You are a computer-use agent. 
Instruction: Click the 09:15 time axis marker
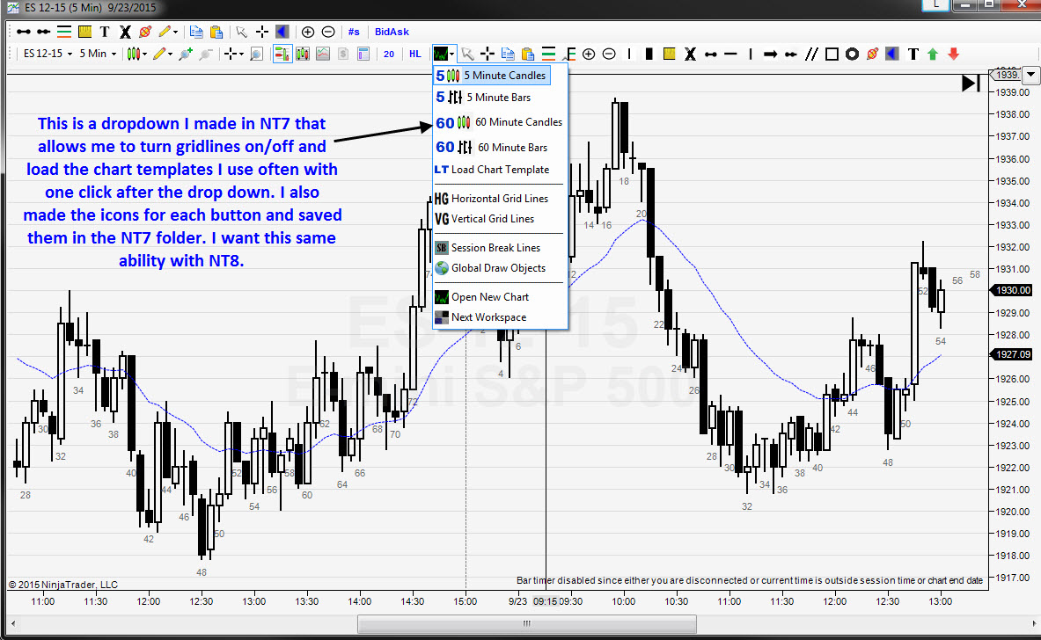545,601
